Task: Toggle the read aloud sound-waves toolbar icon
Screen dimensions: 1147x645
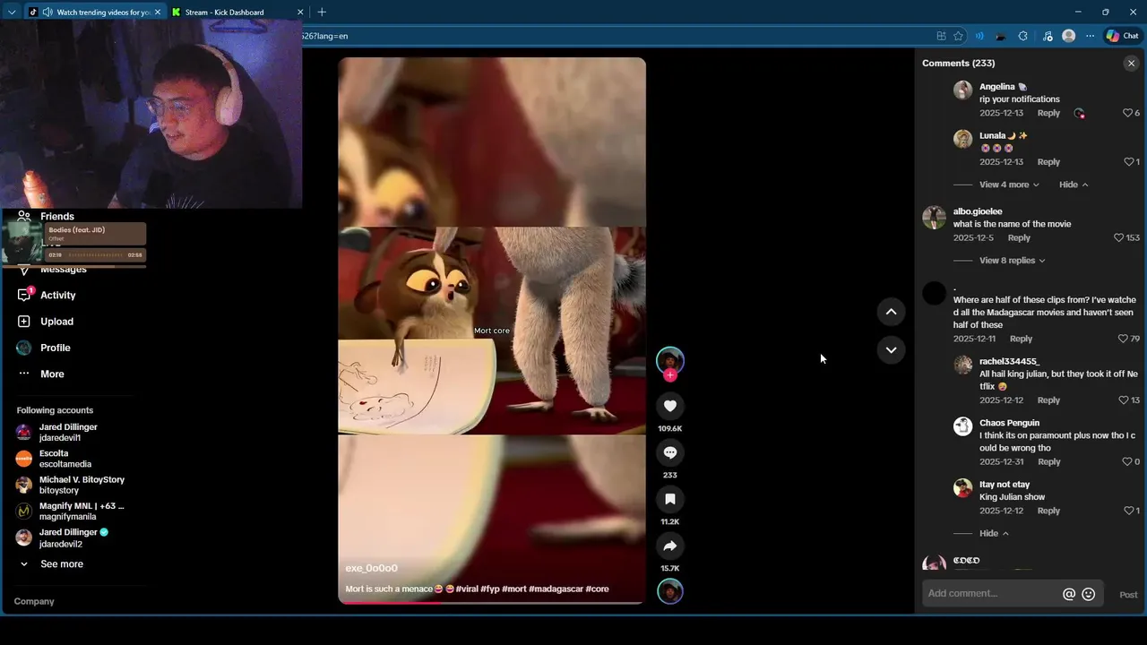Action: pos(979,36)
